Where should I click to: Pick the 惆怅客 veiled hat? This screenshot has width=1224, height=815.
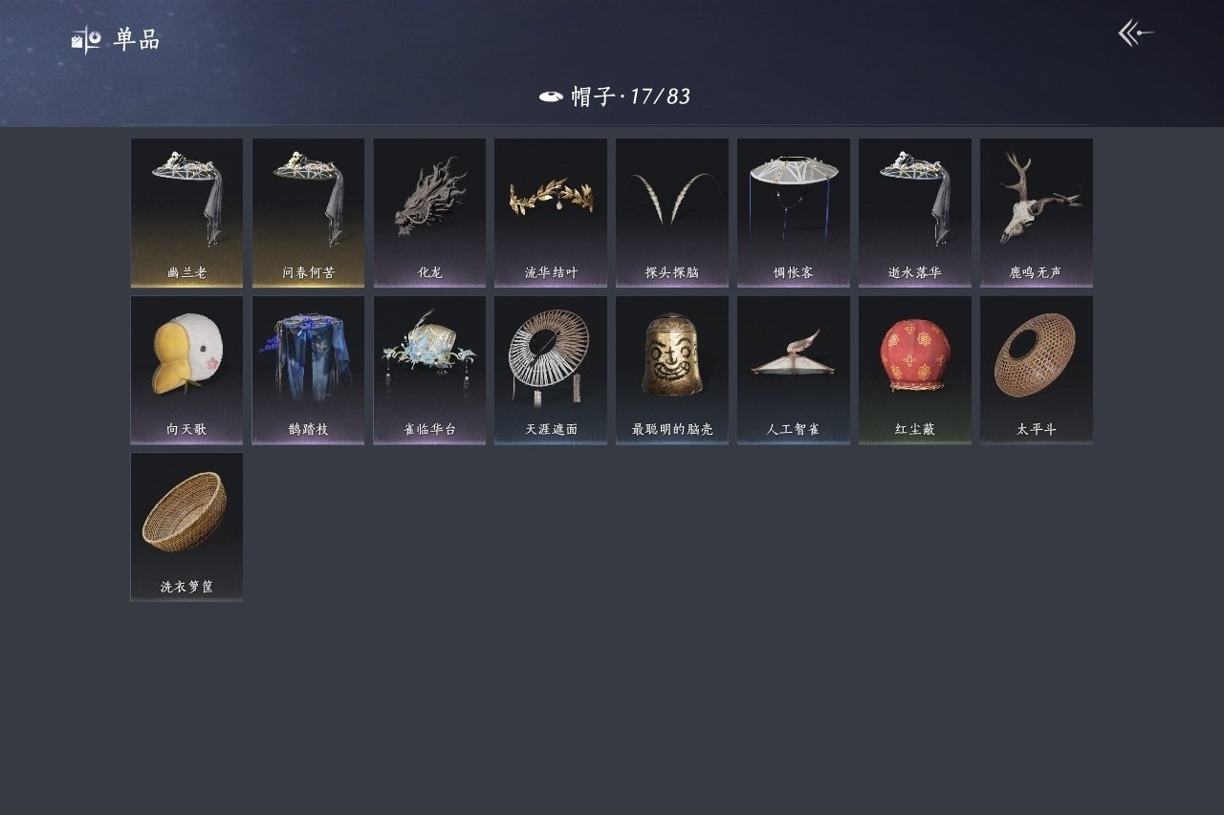(x=794, y=212)
